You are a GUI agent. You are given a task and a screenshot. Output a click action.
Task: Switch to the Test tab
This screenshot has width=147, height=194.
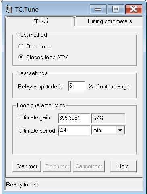coord(41,21)
